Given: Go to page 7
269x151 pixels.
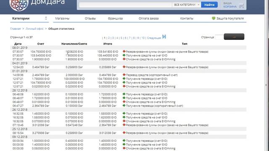Looking at the screenshot, I should pyautogui.click(x=130, y=38).
